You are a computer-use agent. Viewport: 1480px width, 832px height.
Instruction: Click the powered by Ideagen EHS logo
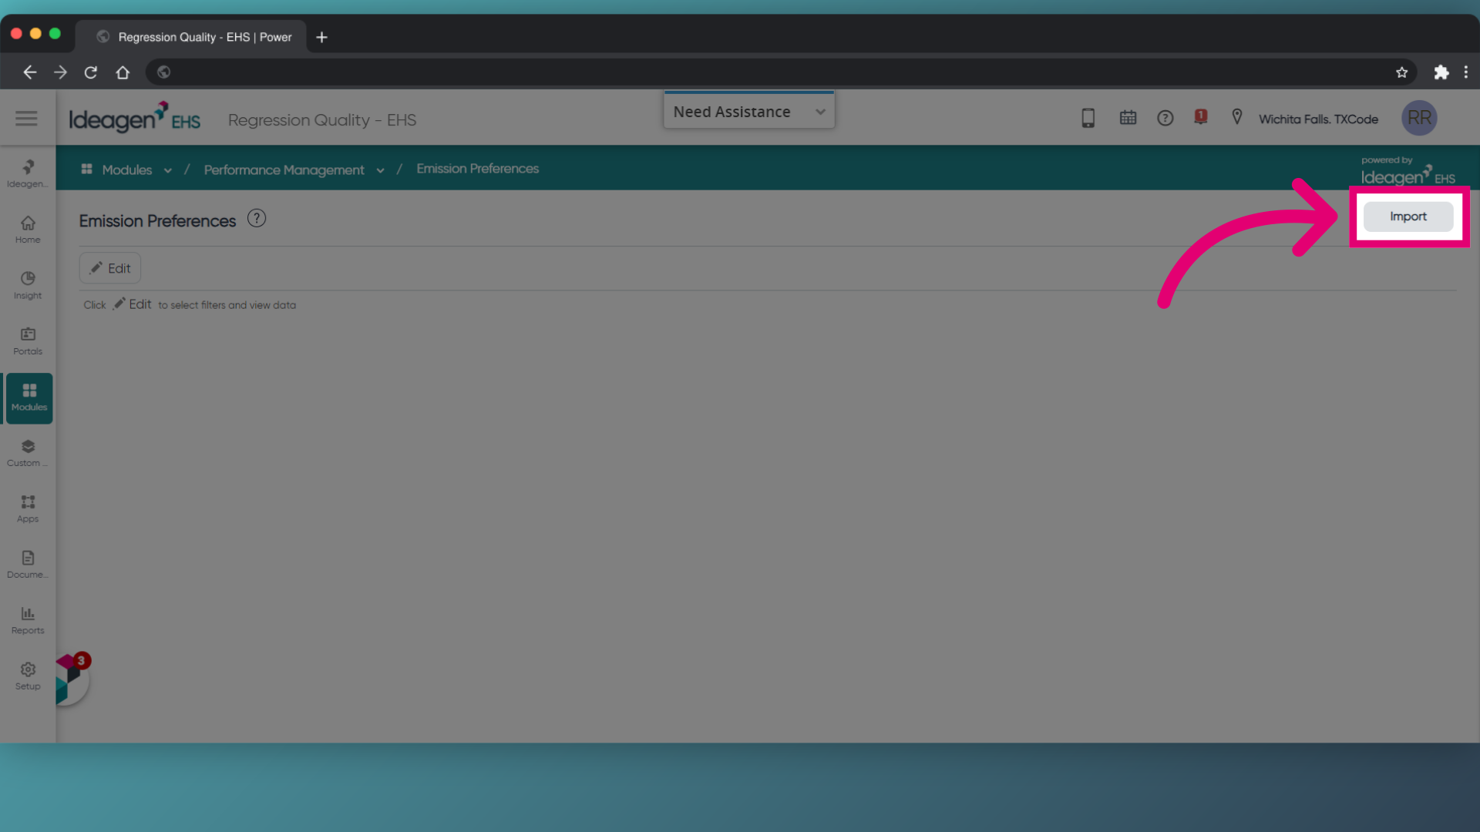tap(1408, 171)
